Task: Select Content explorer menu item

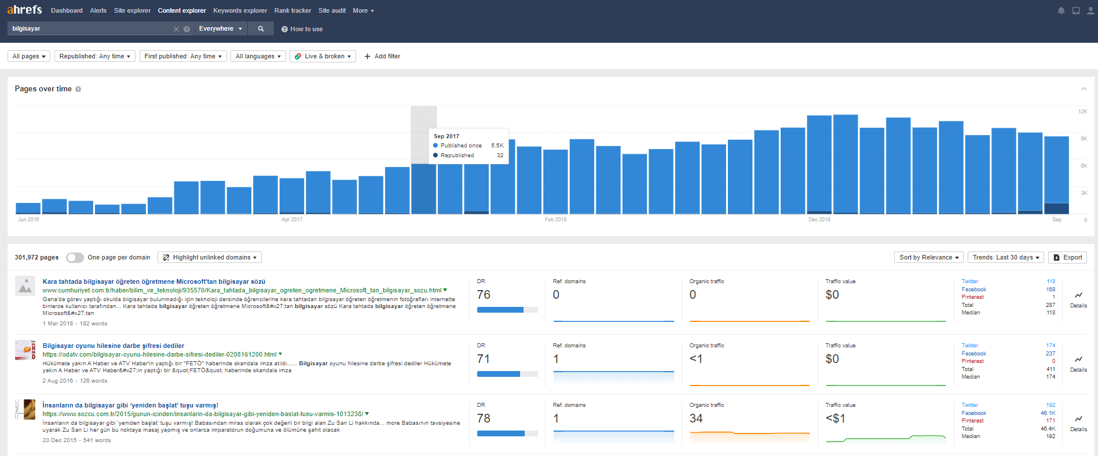Action: pyautogui.click(x=182, y=10)
